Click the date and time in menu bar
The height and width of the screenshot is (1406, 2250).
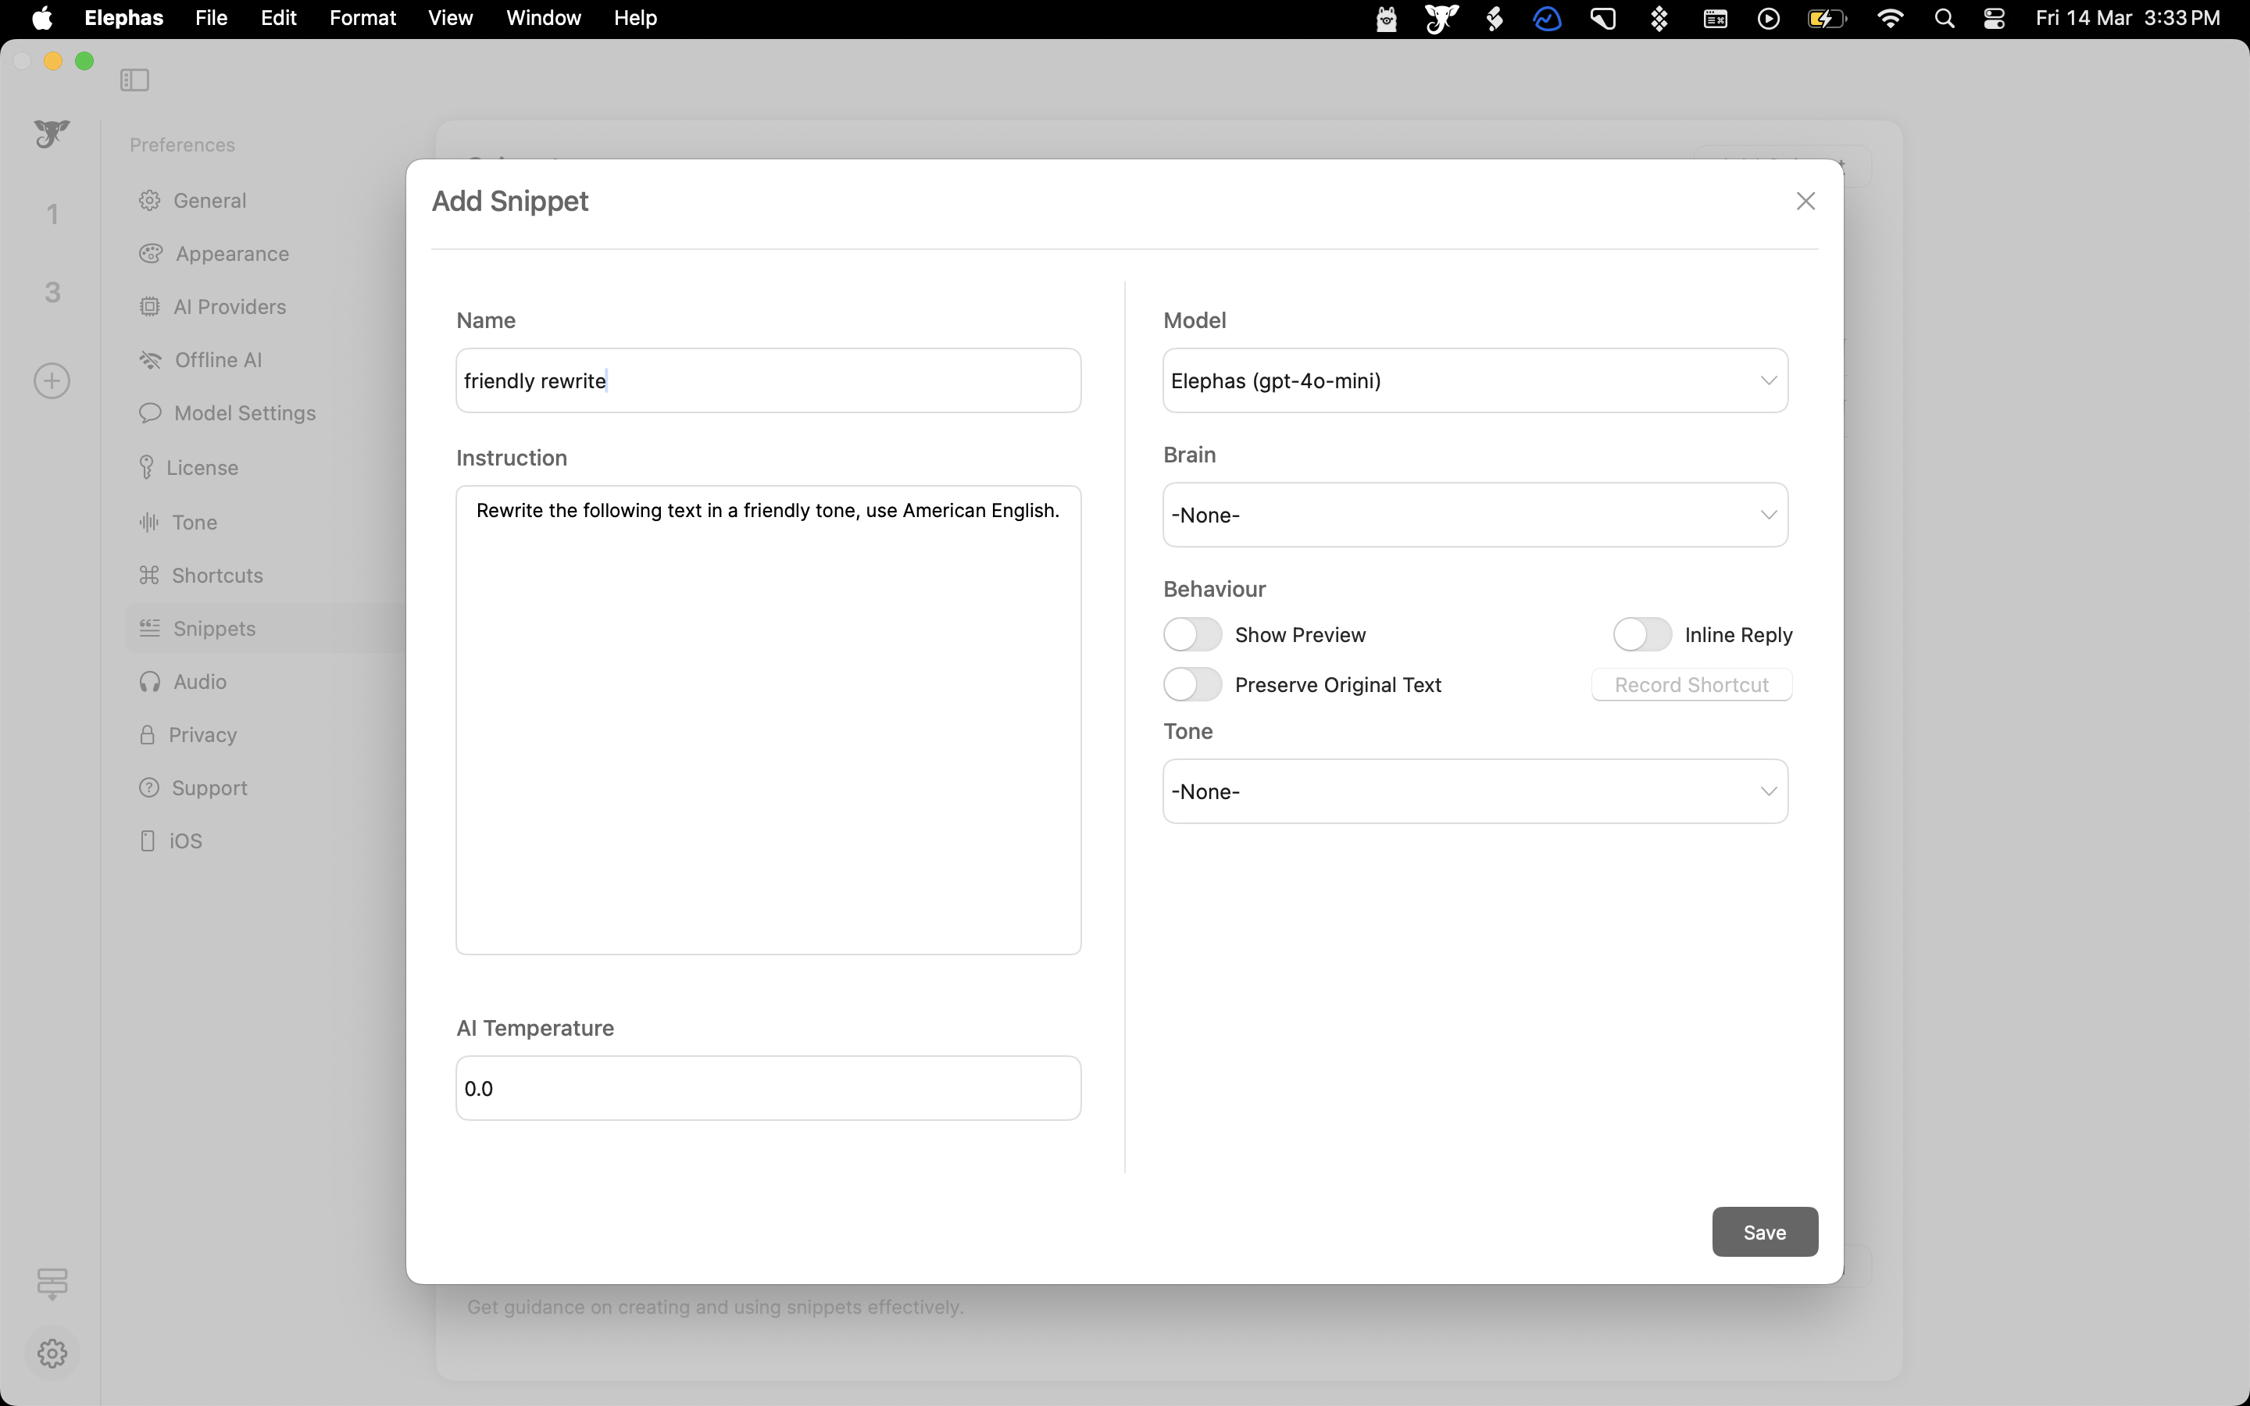click(x=2127, y=19)
